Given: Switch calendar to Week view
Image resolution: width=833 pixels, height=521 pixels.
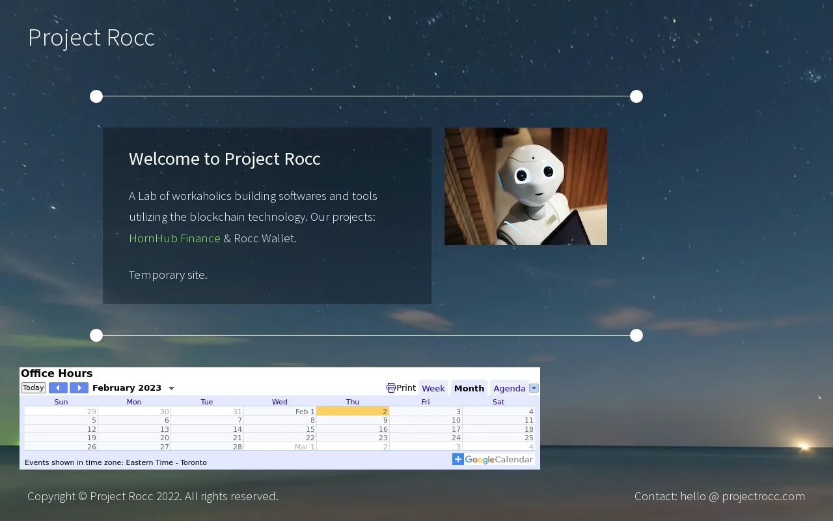Looking at the screenshot, I should (x=433, y=388).
